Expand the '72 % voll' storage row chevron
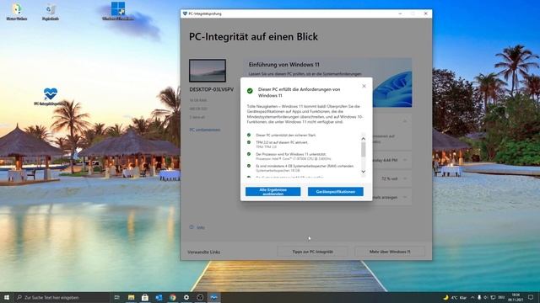 coord(405,178)
